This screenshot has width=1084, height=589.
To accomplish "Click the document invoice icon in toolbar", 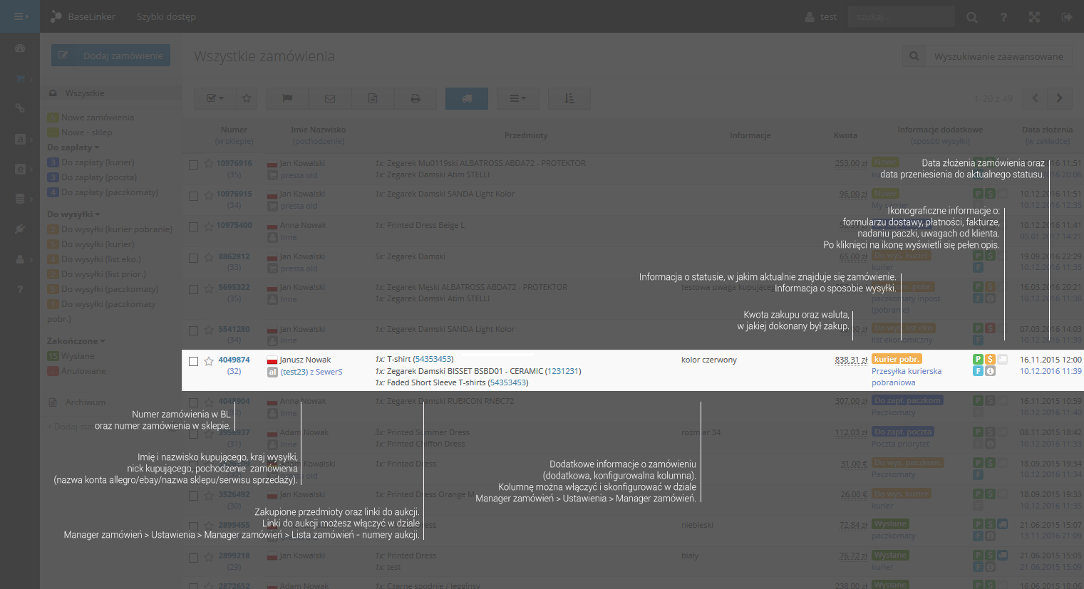I will point(373,98).
